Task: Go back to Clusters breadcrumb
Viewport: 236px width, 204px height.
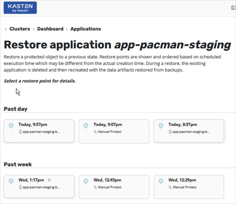Action: coord(20,29)
